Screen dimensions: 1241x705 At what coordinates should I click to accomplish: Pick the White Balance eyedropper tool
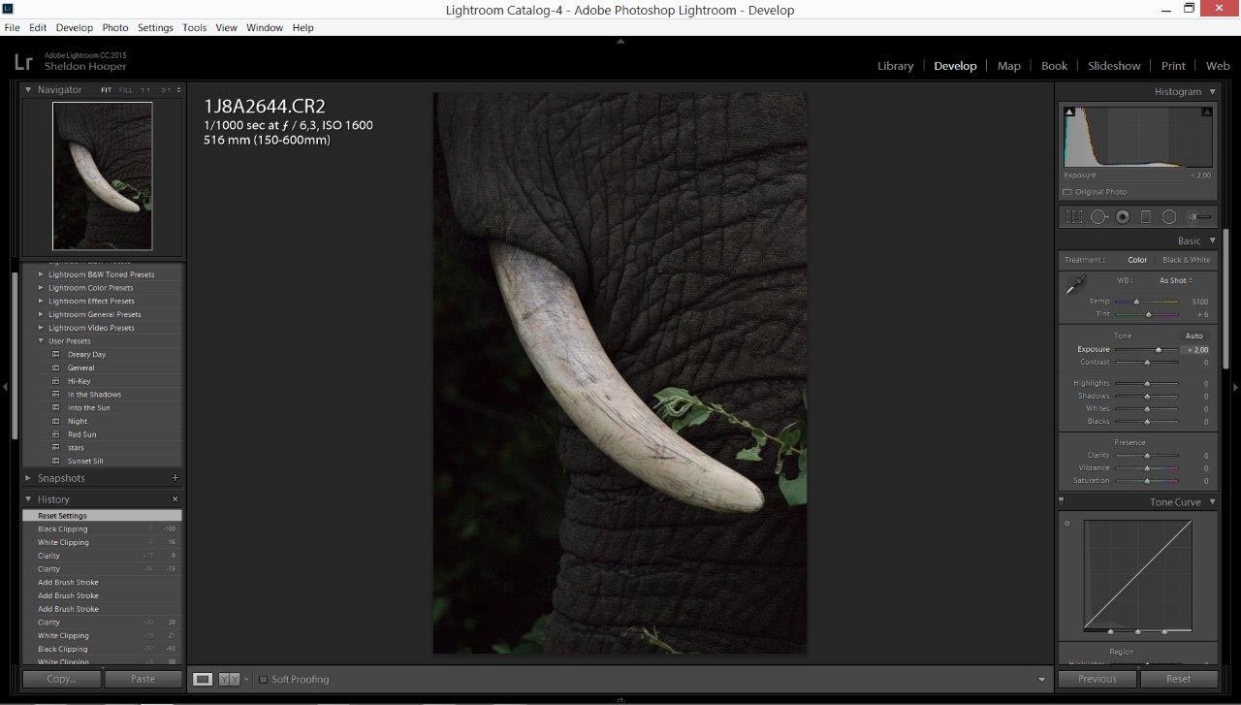[1075, 285]
